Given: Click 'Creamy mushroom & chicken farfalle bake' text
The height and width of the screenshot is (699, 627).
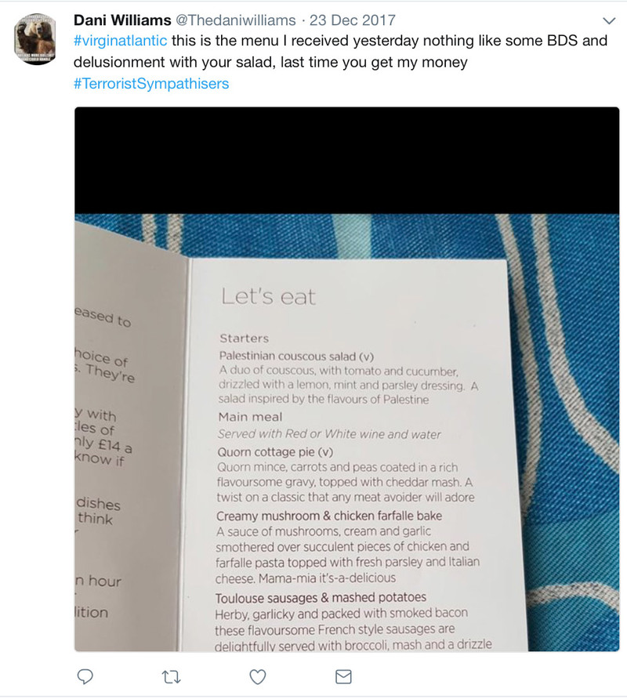Looking at the screenshot, I should tap(329, 516).
